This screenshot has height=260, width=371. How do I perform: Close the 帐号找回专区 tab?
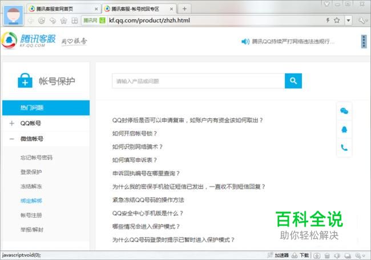click(172, 9)
